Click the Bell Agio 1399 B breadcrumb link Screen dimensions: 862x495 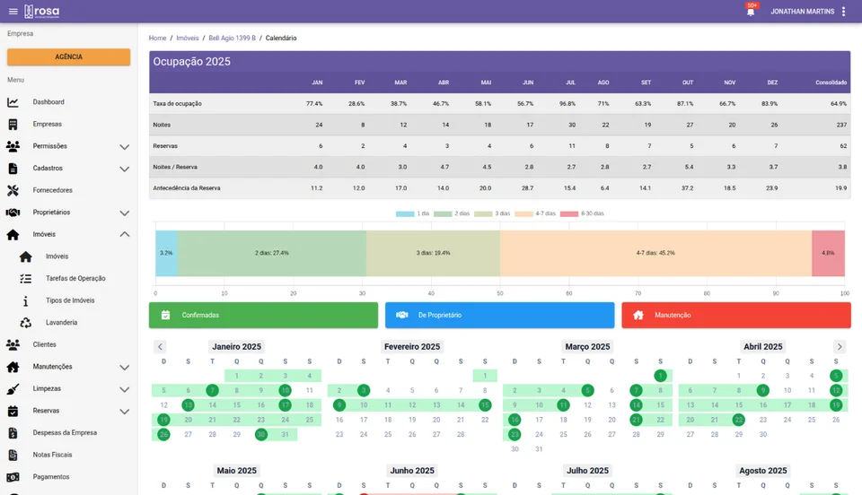[232, 39]
